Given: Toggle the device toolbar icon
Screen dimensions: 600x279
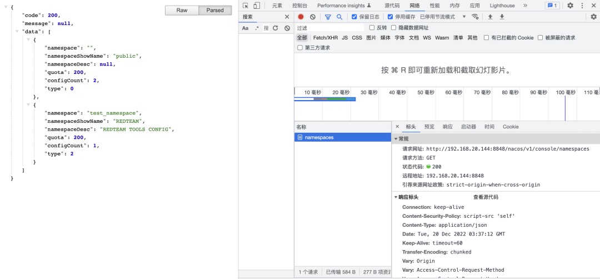Looking at the screenshot, I should [x=257, y=6].
